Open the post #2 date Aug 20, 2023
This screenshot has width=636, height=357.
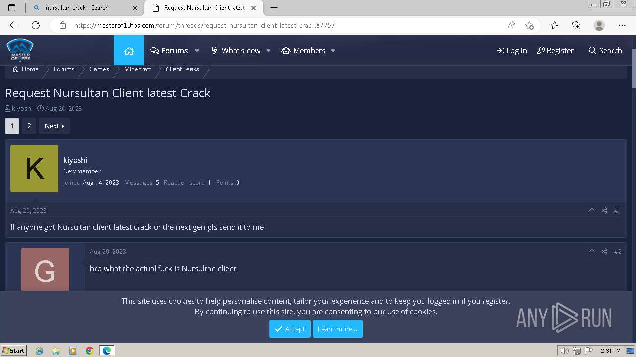[108, 252]
